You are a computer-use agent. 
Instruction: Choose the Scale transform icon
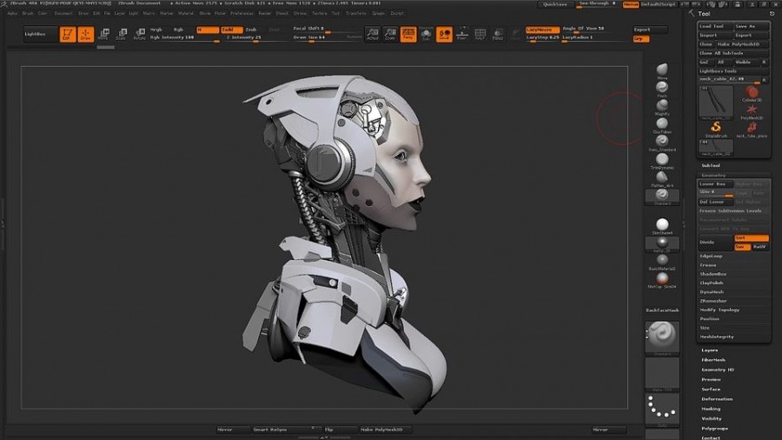[121, 35]
